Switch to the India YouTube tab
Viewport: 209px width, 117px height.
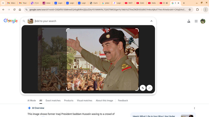(152, 3)
